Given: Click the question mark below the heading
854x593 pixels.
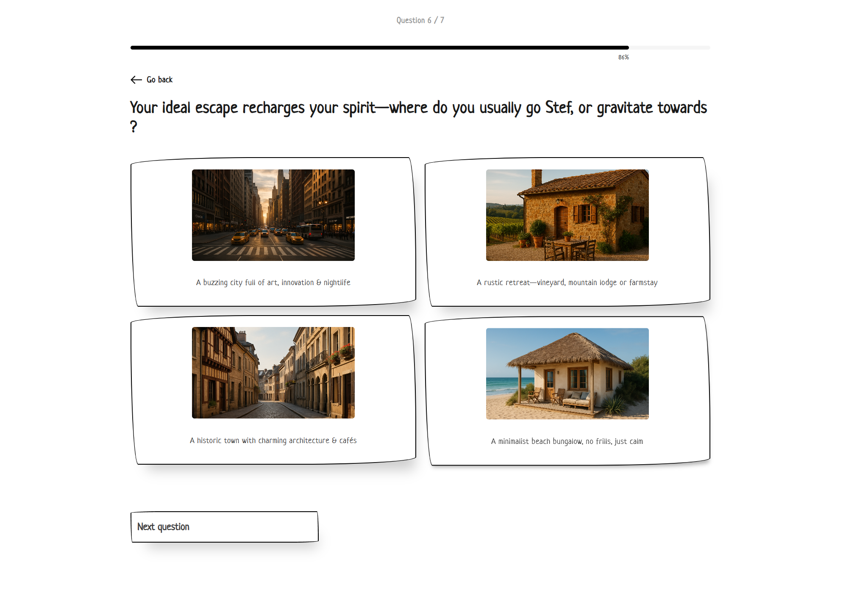Looking at the screenshot, I should 134,127.
